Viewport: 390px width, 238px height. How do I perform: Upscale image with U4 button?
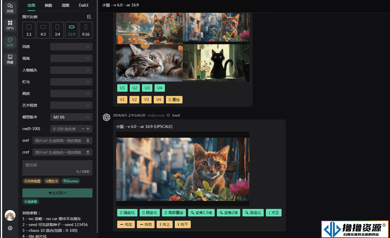pyautogui.click(x=160, y=88)
